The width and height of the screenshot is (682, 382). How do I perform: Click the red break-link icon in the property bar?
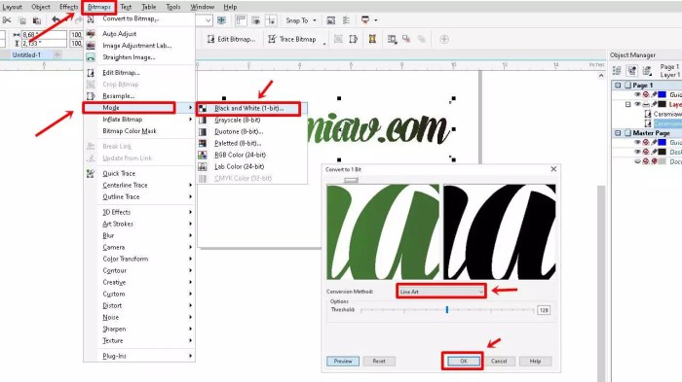pyautogui.click(x=406, y=39)
